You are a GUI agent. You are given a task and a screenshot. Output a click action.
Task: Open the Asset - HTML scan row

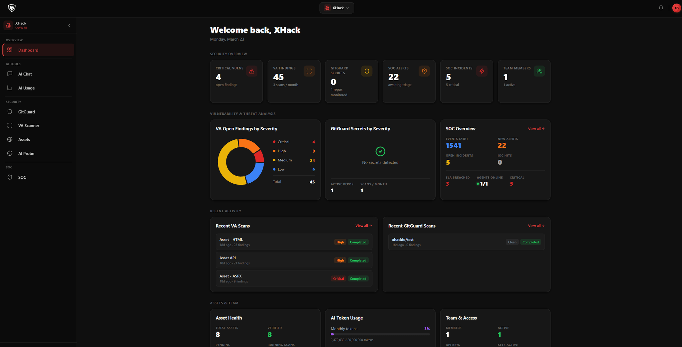pos(294,242)
